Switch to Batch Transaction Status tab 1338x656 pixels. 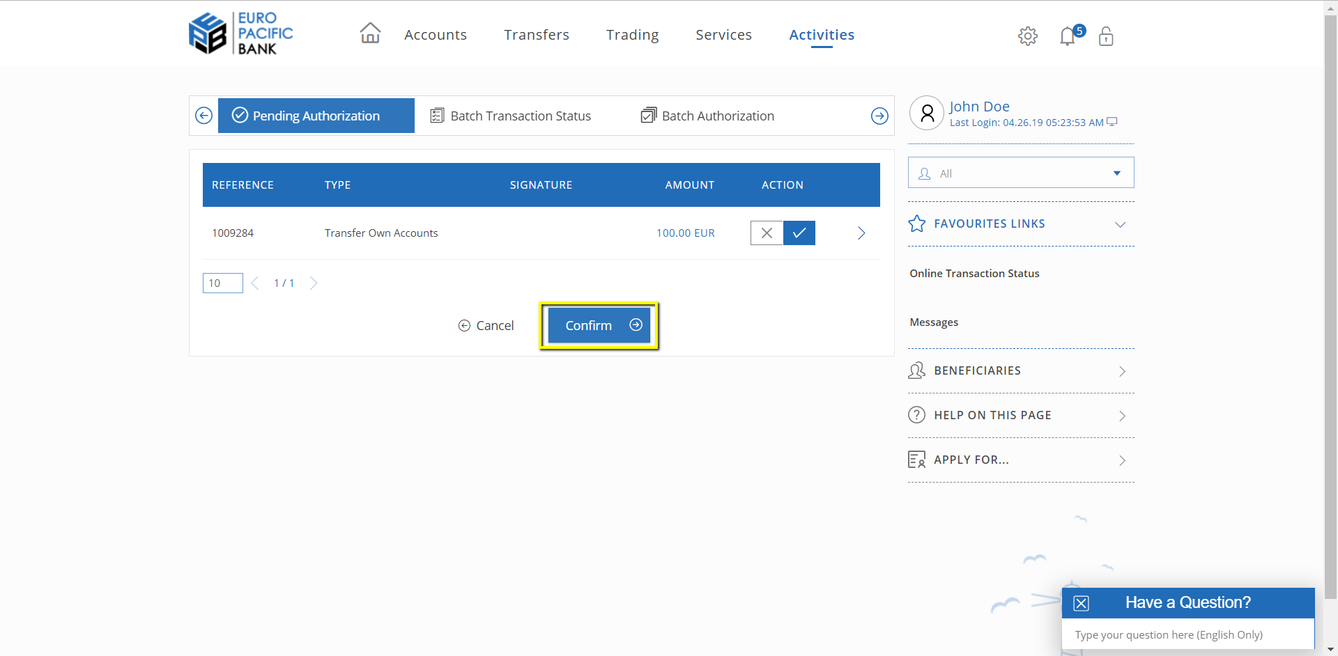[511, 116]
